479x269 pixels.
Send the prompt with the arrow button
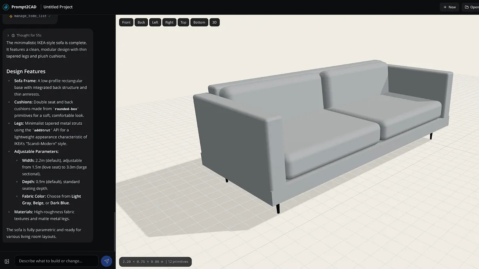[x=106, y=261]
